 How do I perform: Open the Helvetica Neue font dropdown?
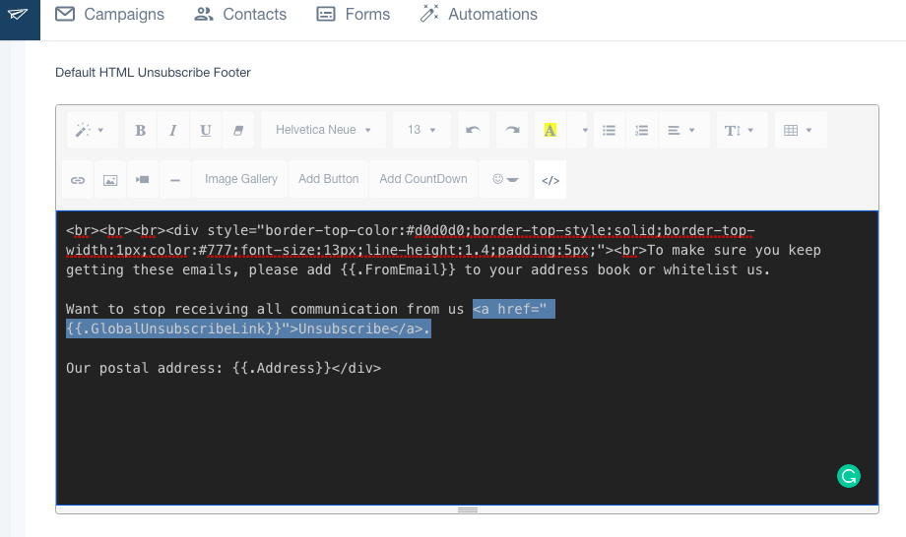324,130
